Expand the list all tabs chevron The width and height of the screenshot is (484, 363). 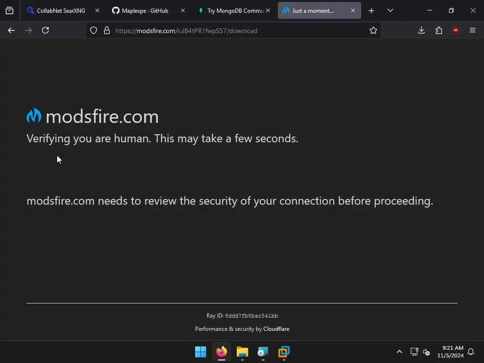[x=390, y=10]
